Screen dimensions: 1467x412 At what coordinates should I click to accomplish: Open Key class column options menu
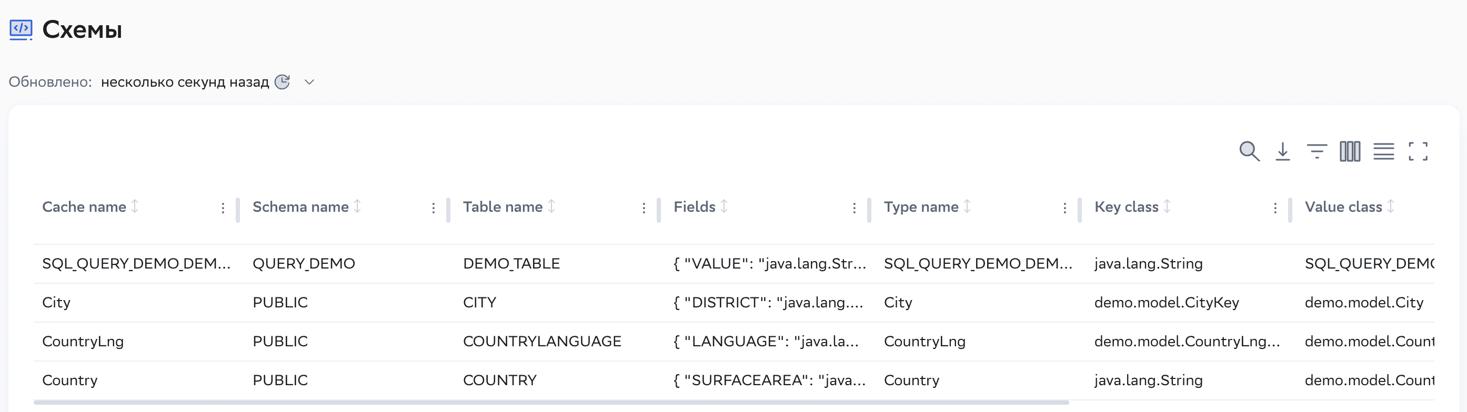coord(1275,208)
